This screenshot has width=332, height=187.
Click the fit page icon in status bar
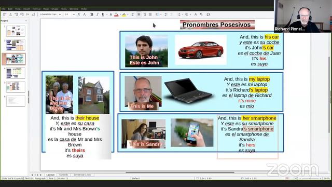296,179
